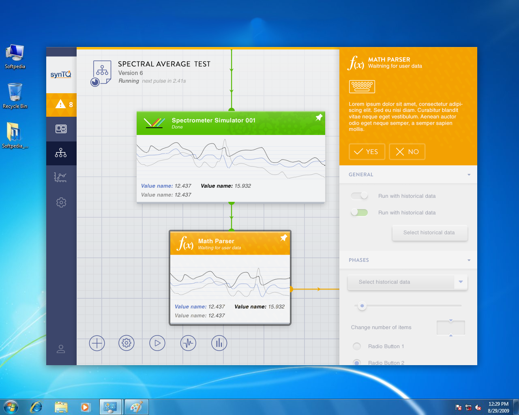Open the user profile icon in sidebar
The height and width of the screenshot is (415, 519).
click(x=61, y=349)
